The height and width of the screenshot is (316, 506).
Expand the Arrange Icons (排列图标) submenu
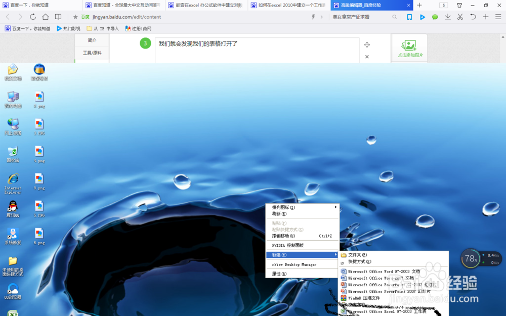(302, 207)
